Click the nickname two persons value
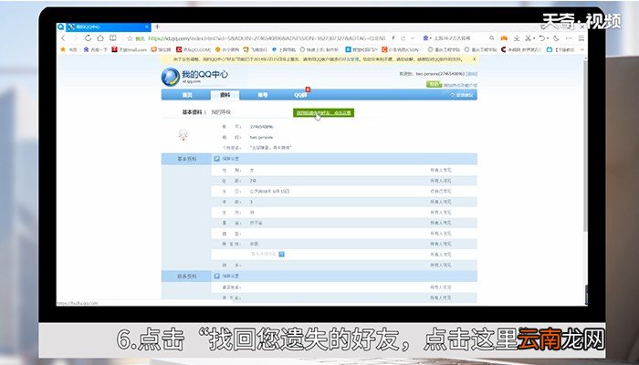 [x=261, y=137]
